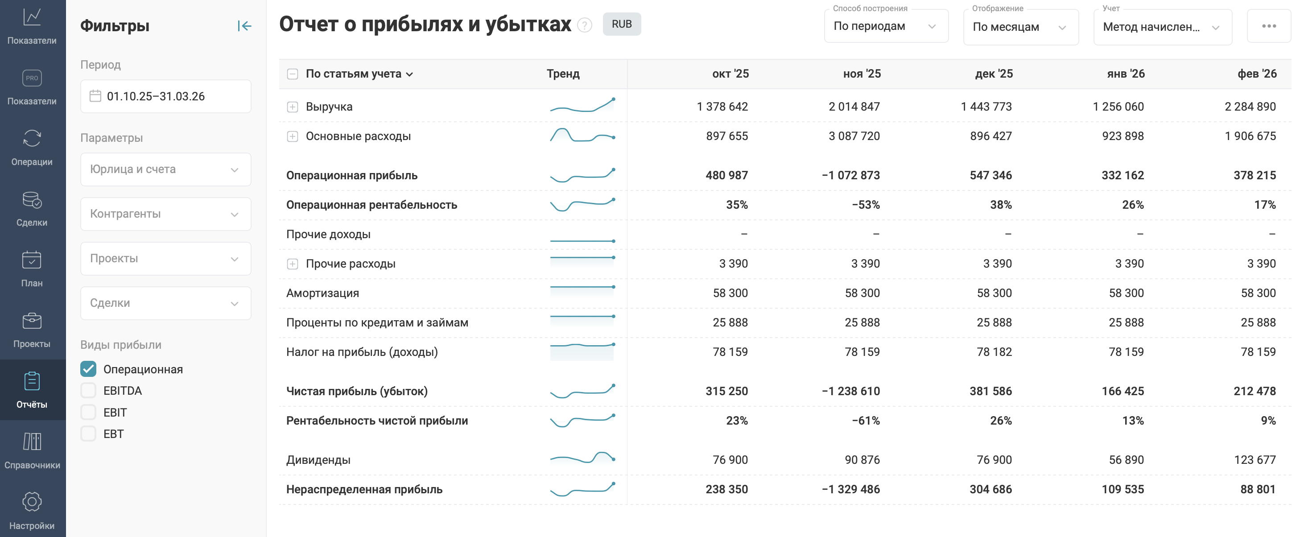Screen dimensions: 1296x537
Task: Open the Сделки sidebar section
Action: coord(32,207)
